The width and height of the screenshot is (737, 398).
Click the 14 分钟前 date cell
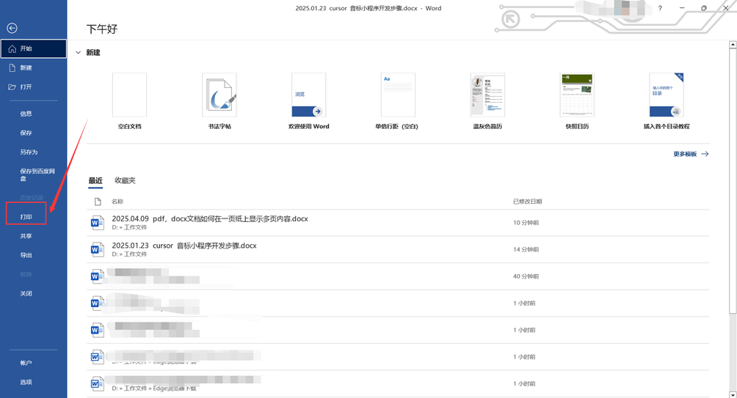pos(526,250)
